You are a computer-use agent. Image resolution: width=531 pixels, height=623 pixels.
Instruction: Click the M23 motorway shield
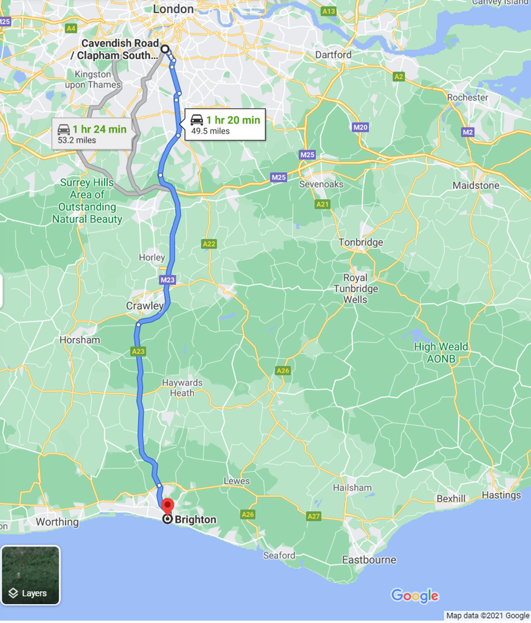[x=167, y=280]
